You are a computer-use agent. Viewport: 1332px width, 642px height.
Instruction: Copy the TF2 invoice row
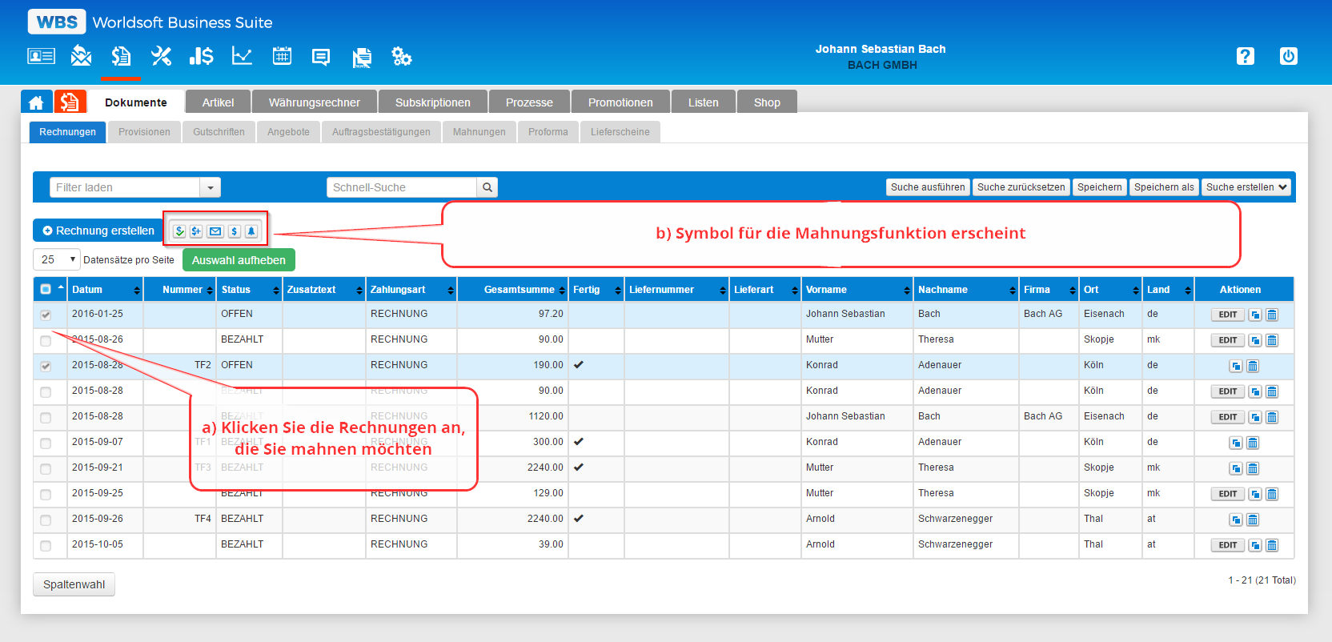click(x=1236, y=366)
